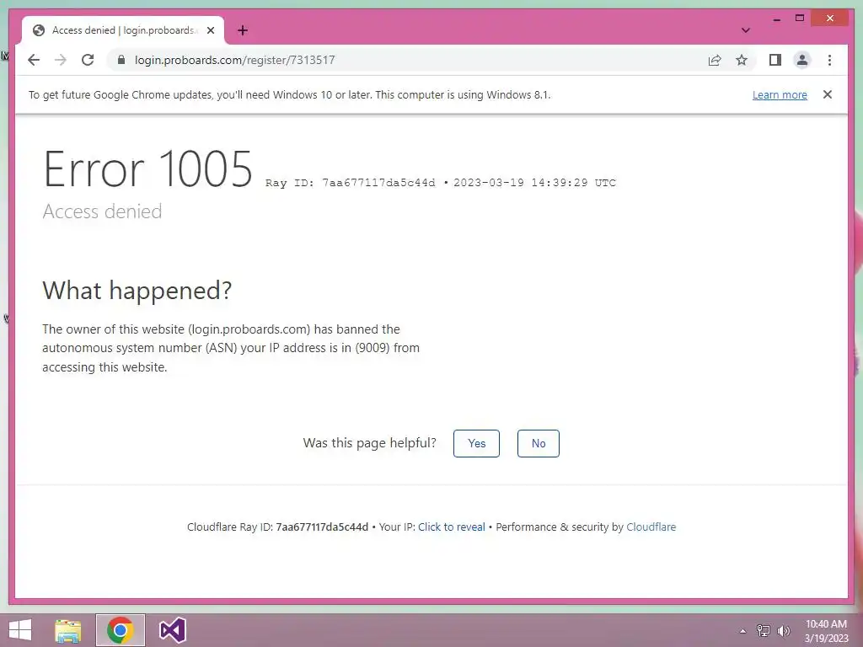863x647 pixels.
Task: Click the Chrome taskbar icon
Action: 121,630
